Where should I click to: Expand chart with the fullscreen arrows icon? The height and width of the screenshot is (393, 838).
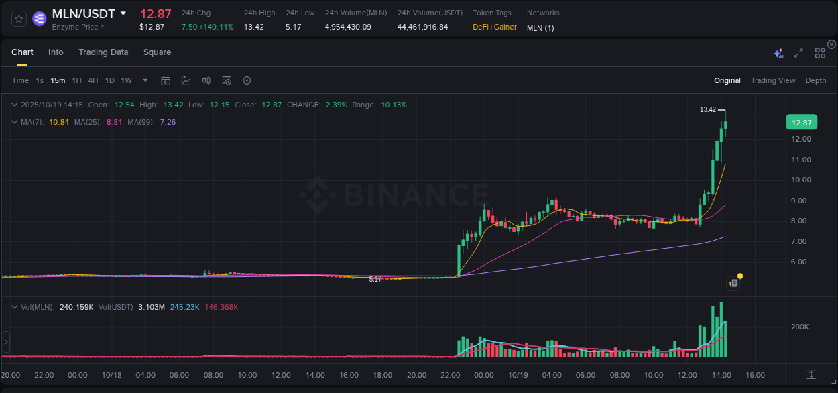click(x=798, y=52)
